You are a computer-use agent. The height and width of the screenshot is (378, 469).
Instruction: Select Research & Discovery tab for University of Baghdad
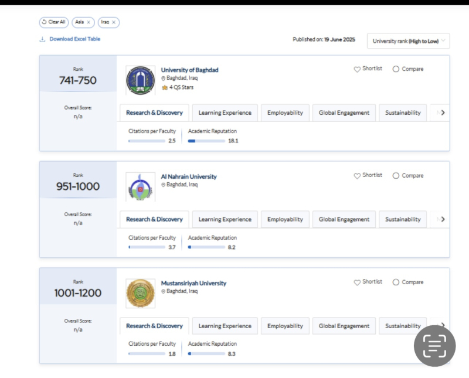154,113
